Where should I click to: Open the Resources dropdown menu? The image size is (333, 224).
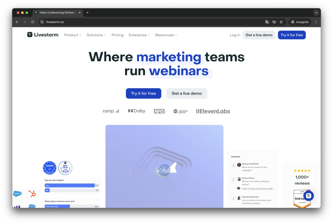pos(166,35)
